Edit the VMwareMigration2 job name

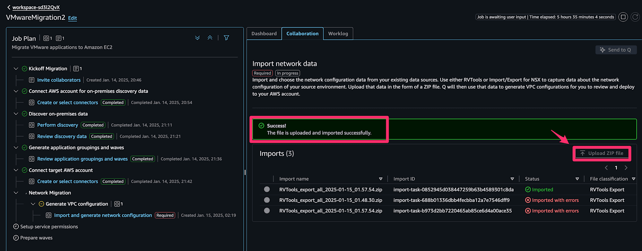tap(72, 18)
